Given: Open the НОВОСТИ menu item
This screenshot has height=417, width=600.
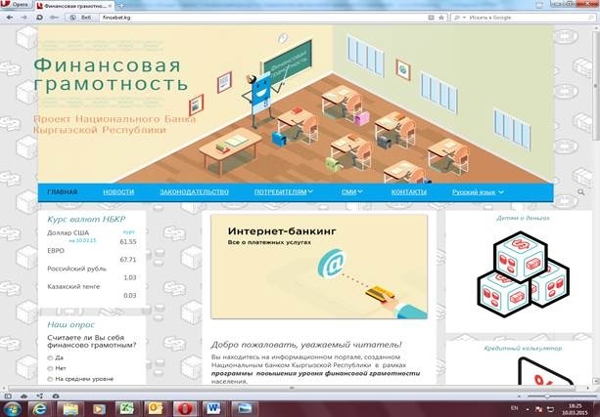Looking at the screenshot, I should click(118, 192).
